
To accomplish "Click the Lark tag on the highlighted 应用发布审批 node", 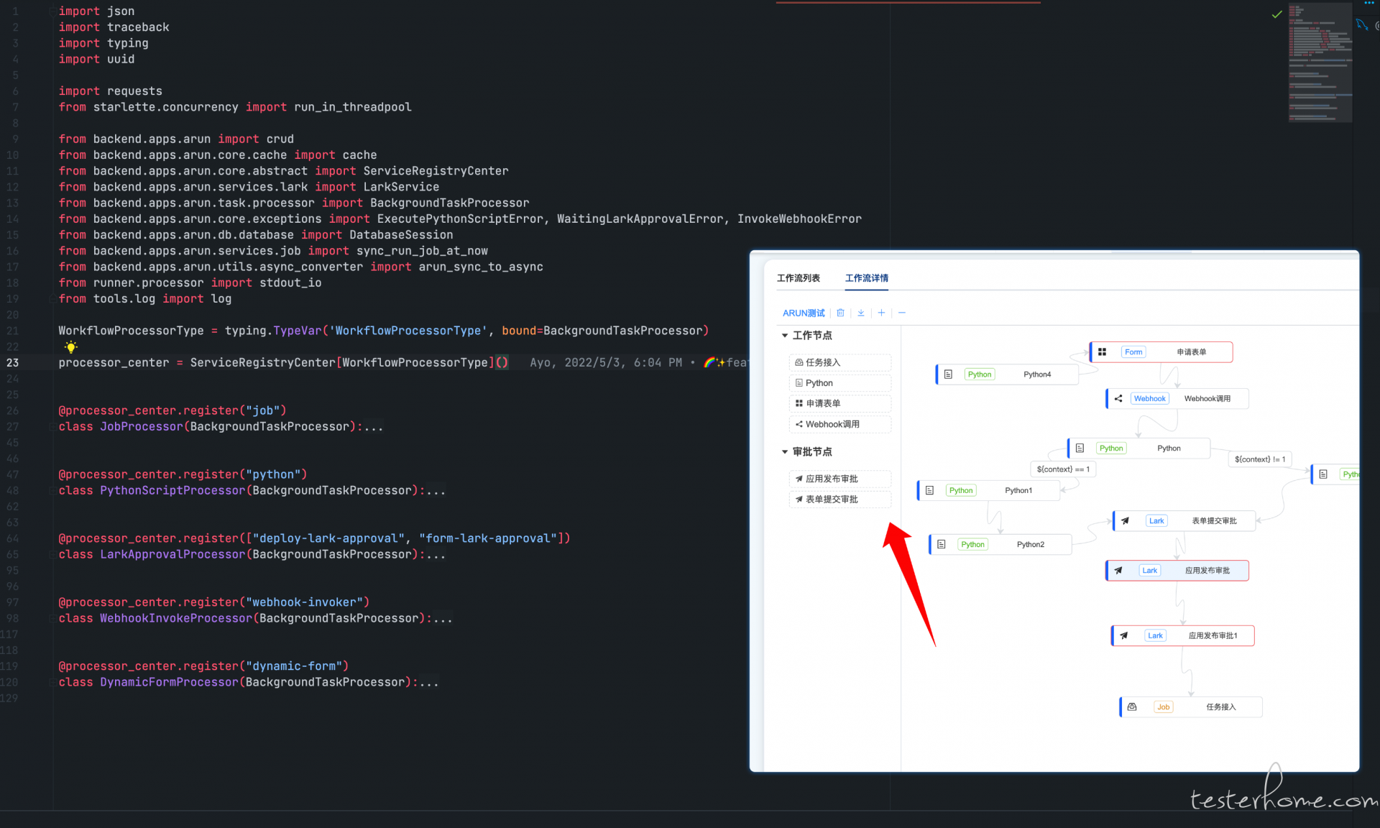I will pos(1149,570).
